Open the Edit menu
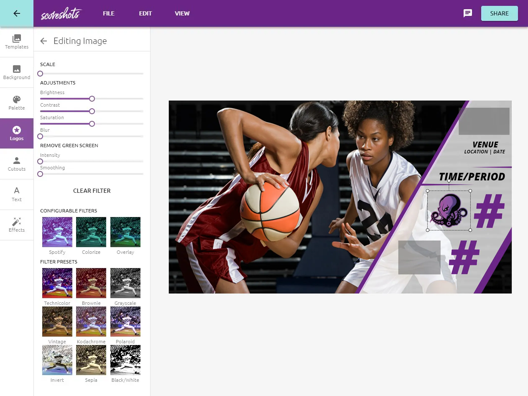 145,13
